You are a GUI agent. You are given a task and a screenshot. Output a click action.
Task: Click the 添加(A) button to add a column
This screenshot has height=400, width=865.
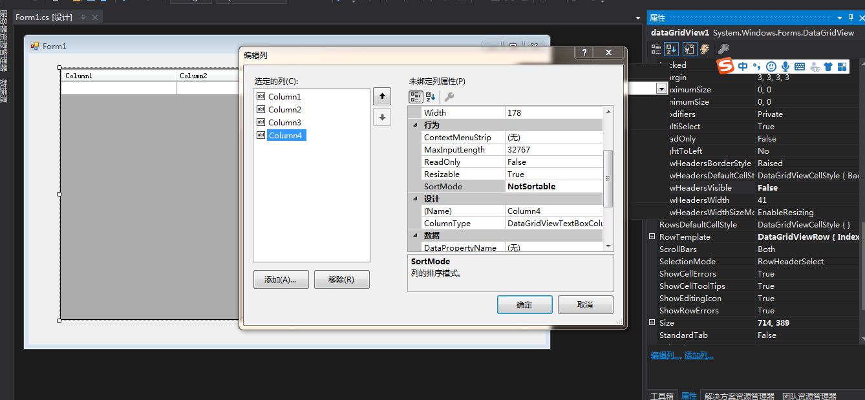coord(281,279)
